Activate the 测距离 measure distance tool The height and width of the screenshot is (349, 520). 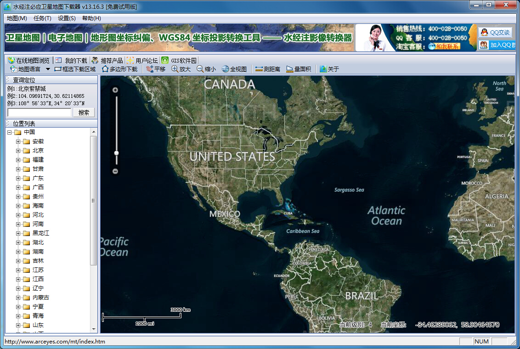tap(267, 69)
